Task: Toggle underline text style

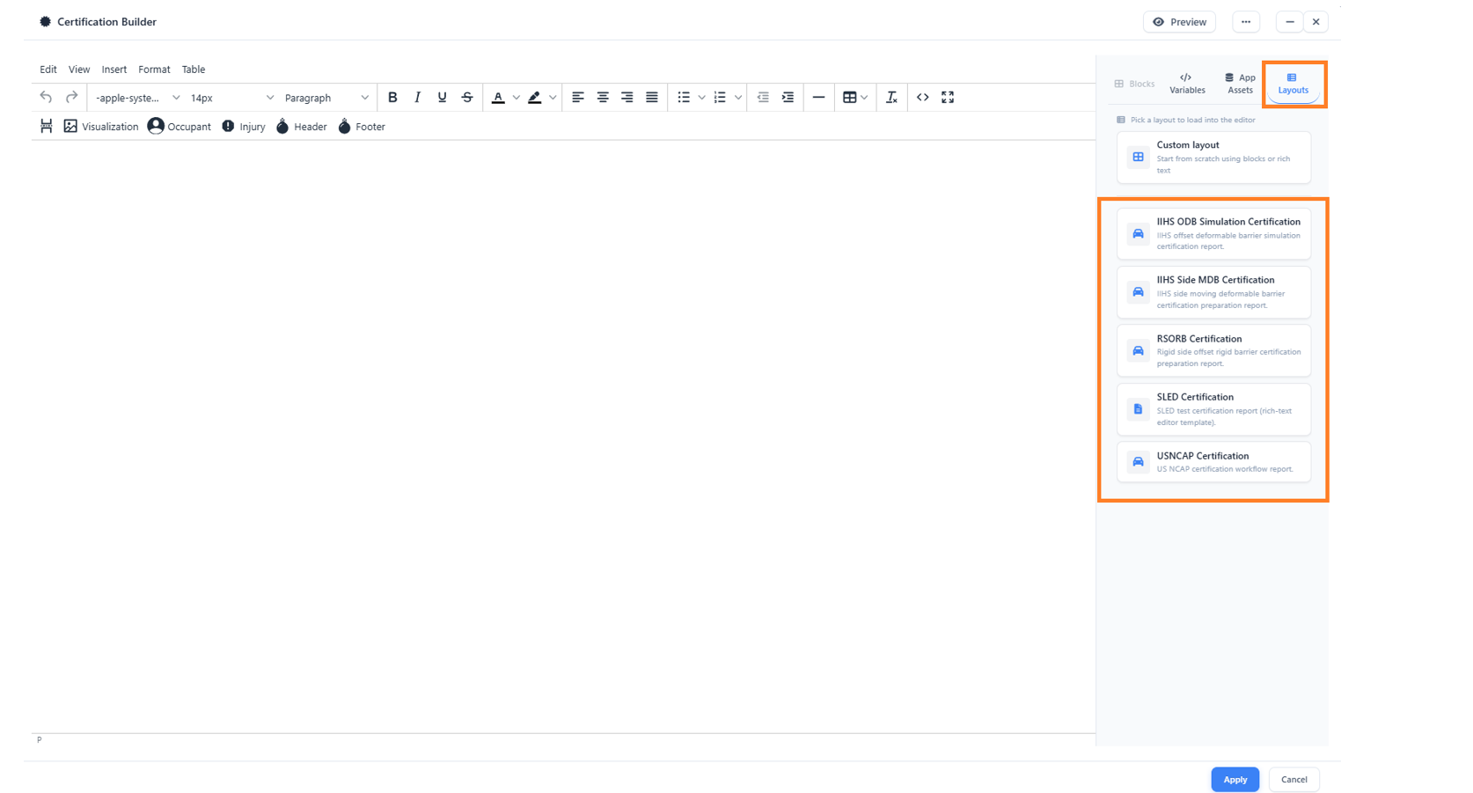Action: click(x=442, y=98)
